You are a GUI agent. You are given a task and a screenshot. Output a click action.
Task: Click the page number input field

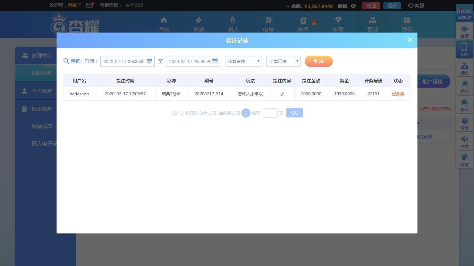click(270, 113)
